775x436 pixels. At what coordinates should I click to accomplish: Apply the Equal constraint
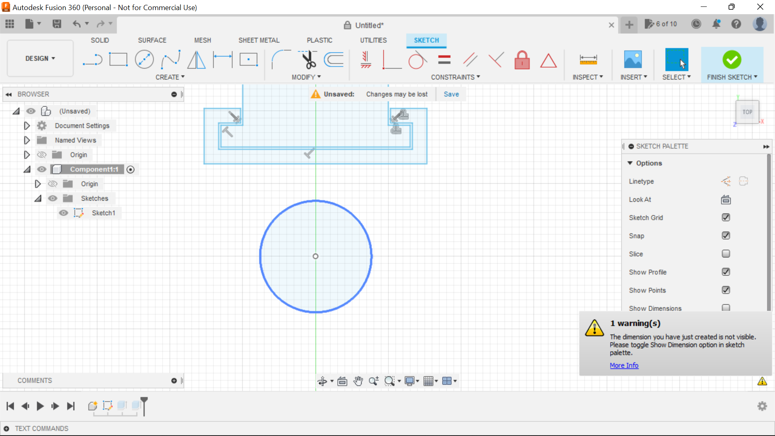coord(444,59)
